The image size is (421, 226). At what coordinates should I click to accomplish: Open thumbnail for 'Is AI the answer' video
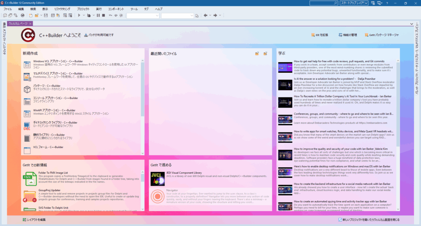(285, 85)
